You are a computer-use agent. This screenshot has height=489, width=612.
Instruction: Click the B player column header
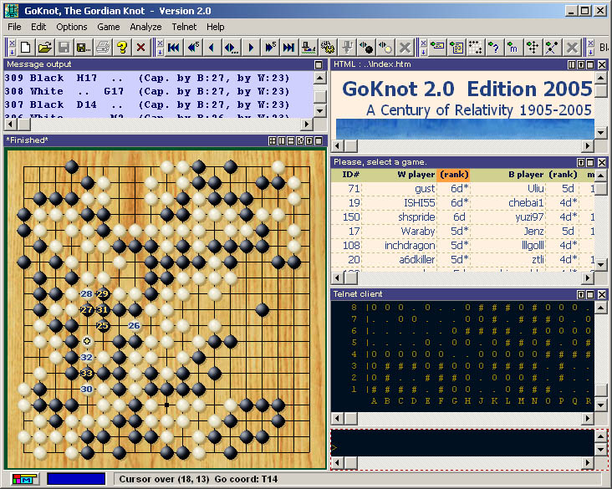coord(526,175)
